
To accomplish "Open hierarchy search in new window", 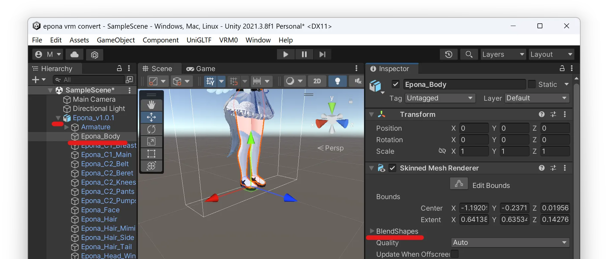I will [130, 80].
